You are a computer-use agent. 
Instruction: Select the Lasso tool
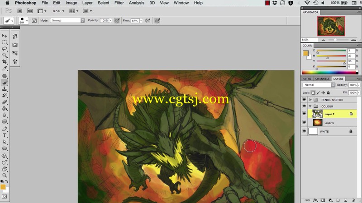pyautogui.click(x=5, y=49)
